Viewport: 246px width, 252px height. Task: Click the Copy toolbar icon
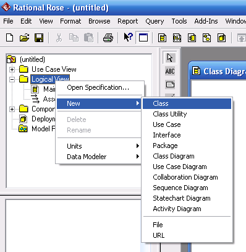74,38
